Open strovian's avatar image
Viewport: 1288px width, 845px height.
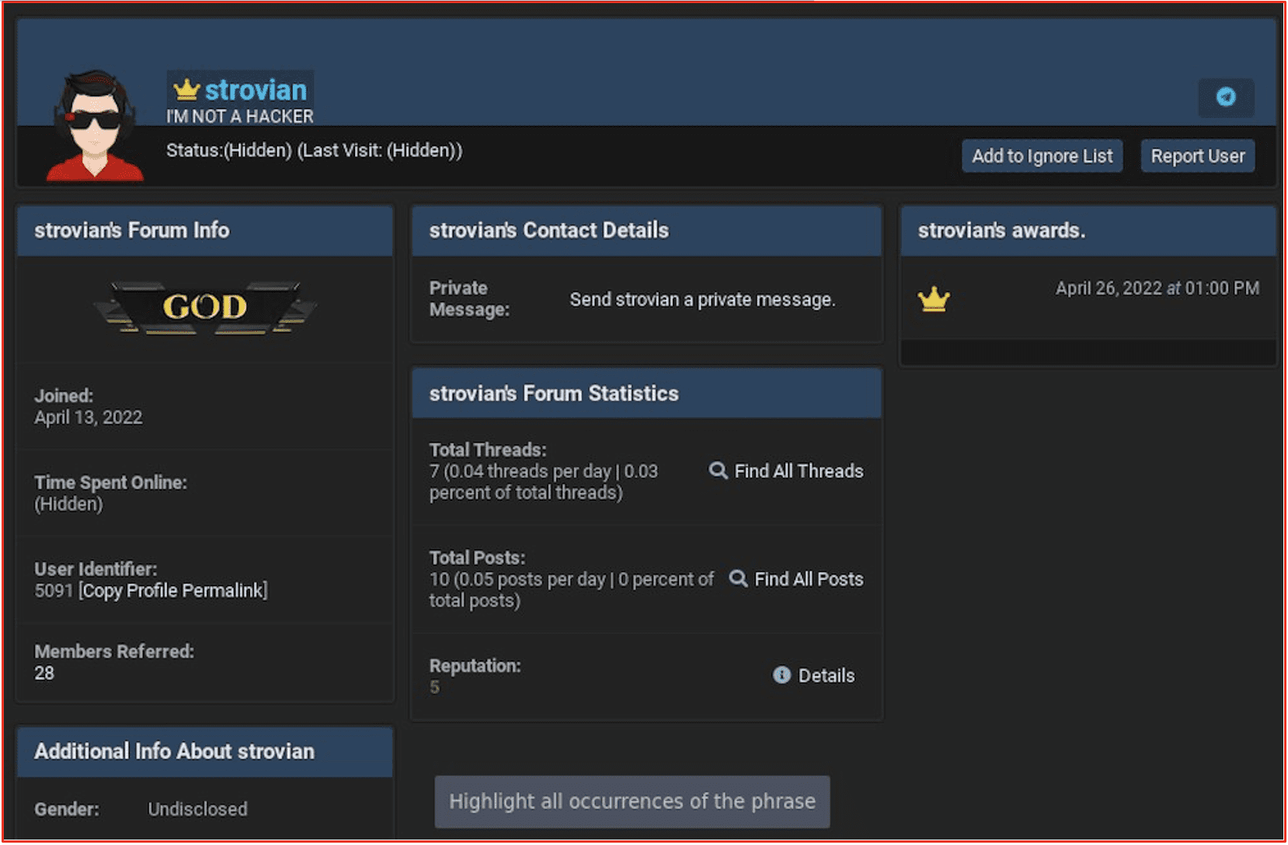click(x=95, y=126)
